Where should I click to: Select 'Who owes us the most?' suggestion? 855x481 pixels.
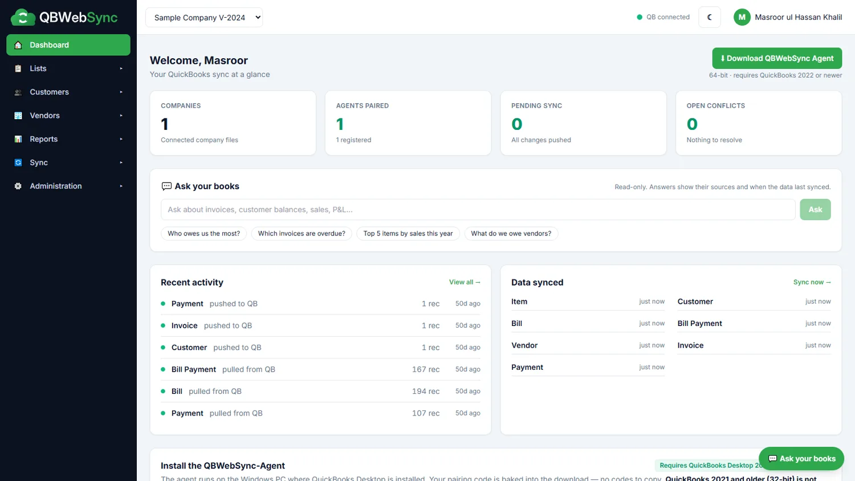click(x=204, y=234)
